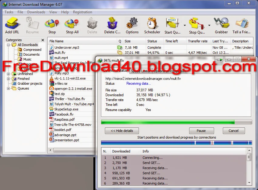The width and height of the screenshot is (258, 190).
Task: Select the vlc-1.1.11-win32.exe cone icon
Action: (x=52, y=78)
